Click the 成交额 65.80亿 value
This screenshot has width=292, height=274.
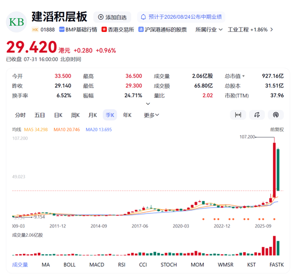pos(203,86)
